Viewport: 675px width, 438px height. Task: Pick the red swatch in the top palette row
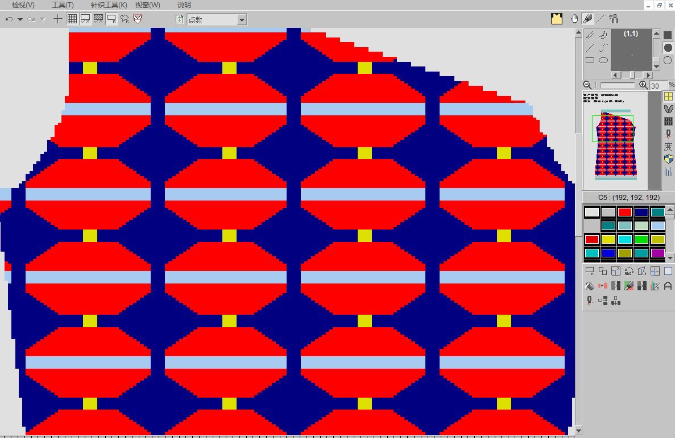624,212
